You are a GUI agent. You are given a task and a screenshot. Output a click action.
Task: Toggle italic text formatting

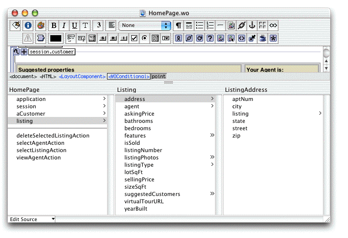[64, 26]
